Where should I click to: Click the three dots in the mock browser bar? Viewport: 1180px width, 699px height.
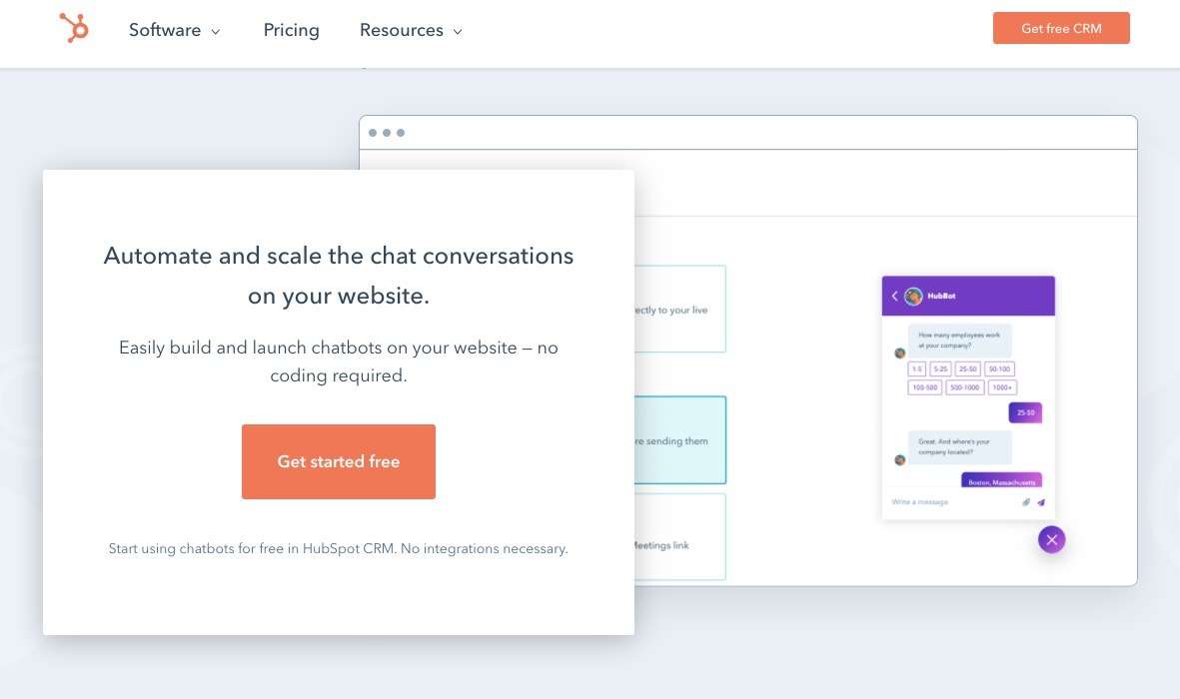pos(387,133)
